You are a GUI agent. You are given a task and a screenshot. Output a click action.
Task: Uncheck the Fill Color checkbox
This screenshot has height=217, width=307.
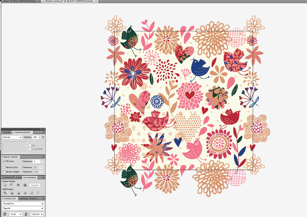[x=4, y=161]
